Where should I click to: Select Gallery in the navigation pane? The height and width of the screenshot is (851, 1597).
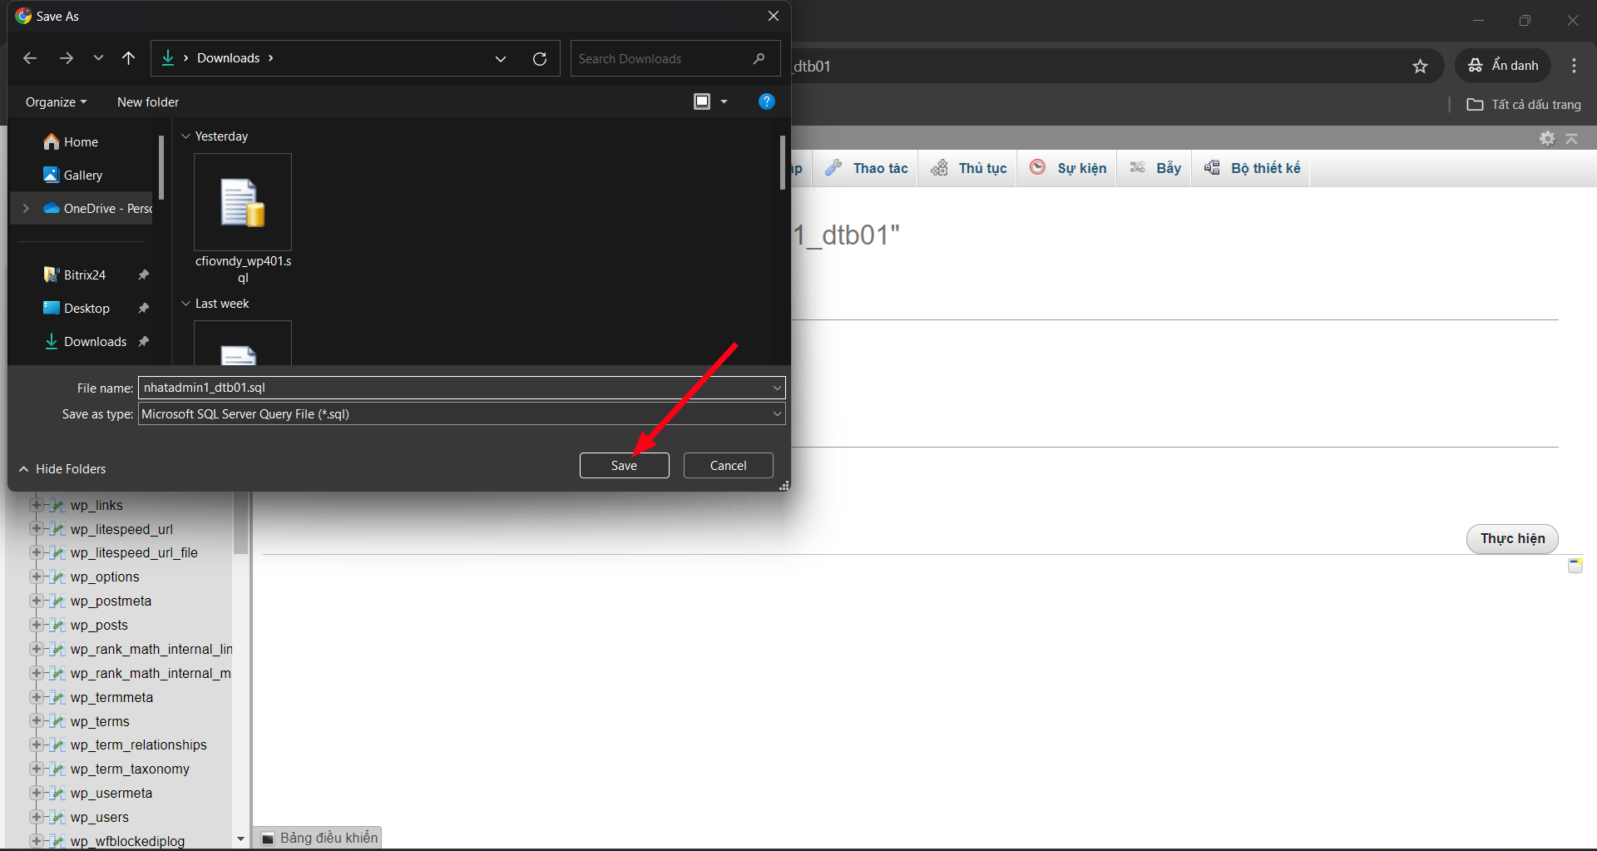pos(83,176)
